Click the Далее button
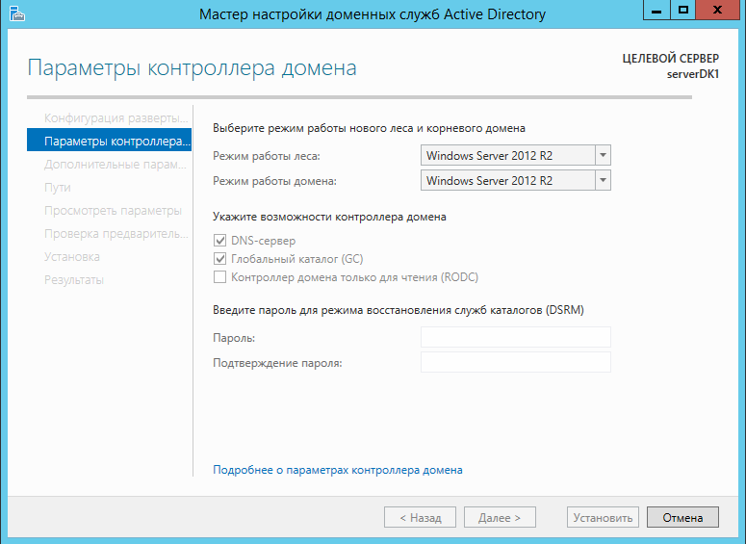The width and height of the screenshot is (746, 544). coord(500,517)
